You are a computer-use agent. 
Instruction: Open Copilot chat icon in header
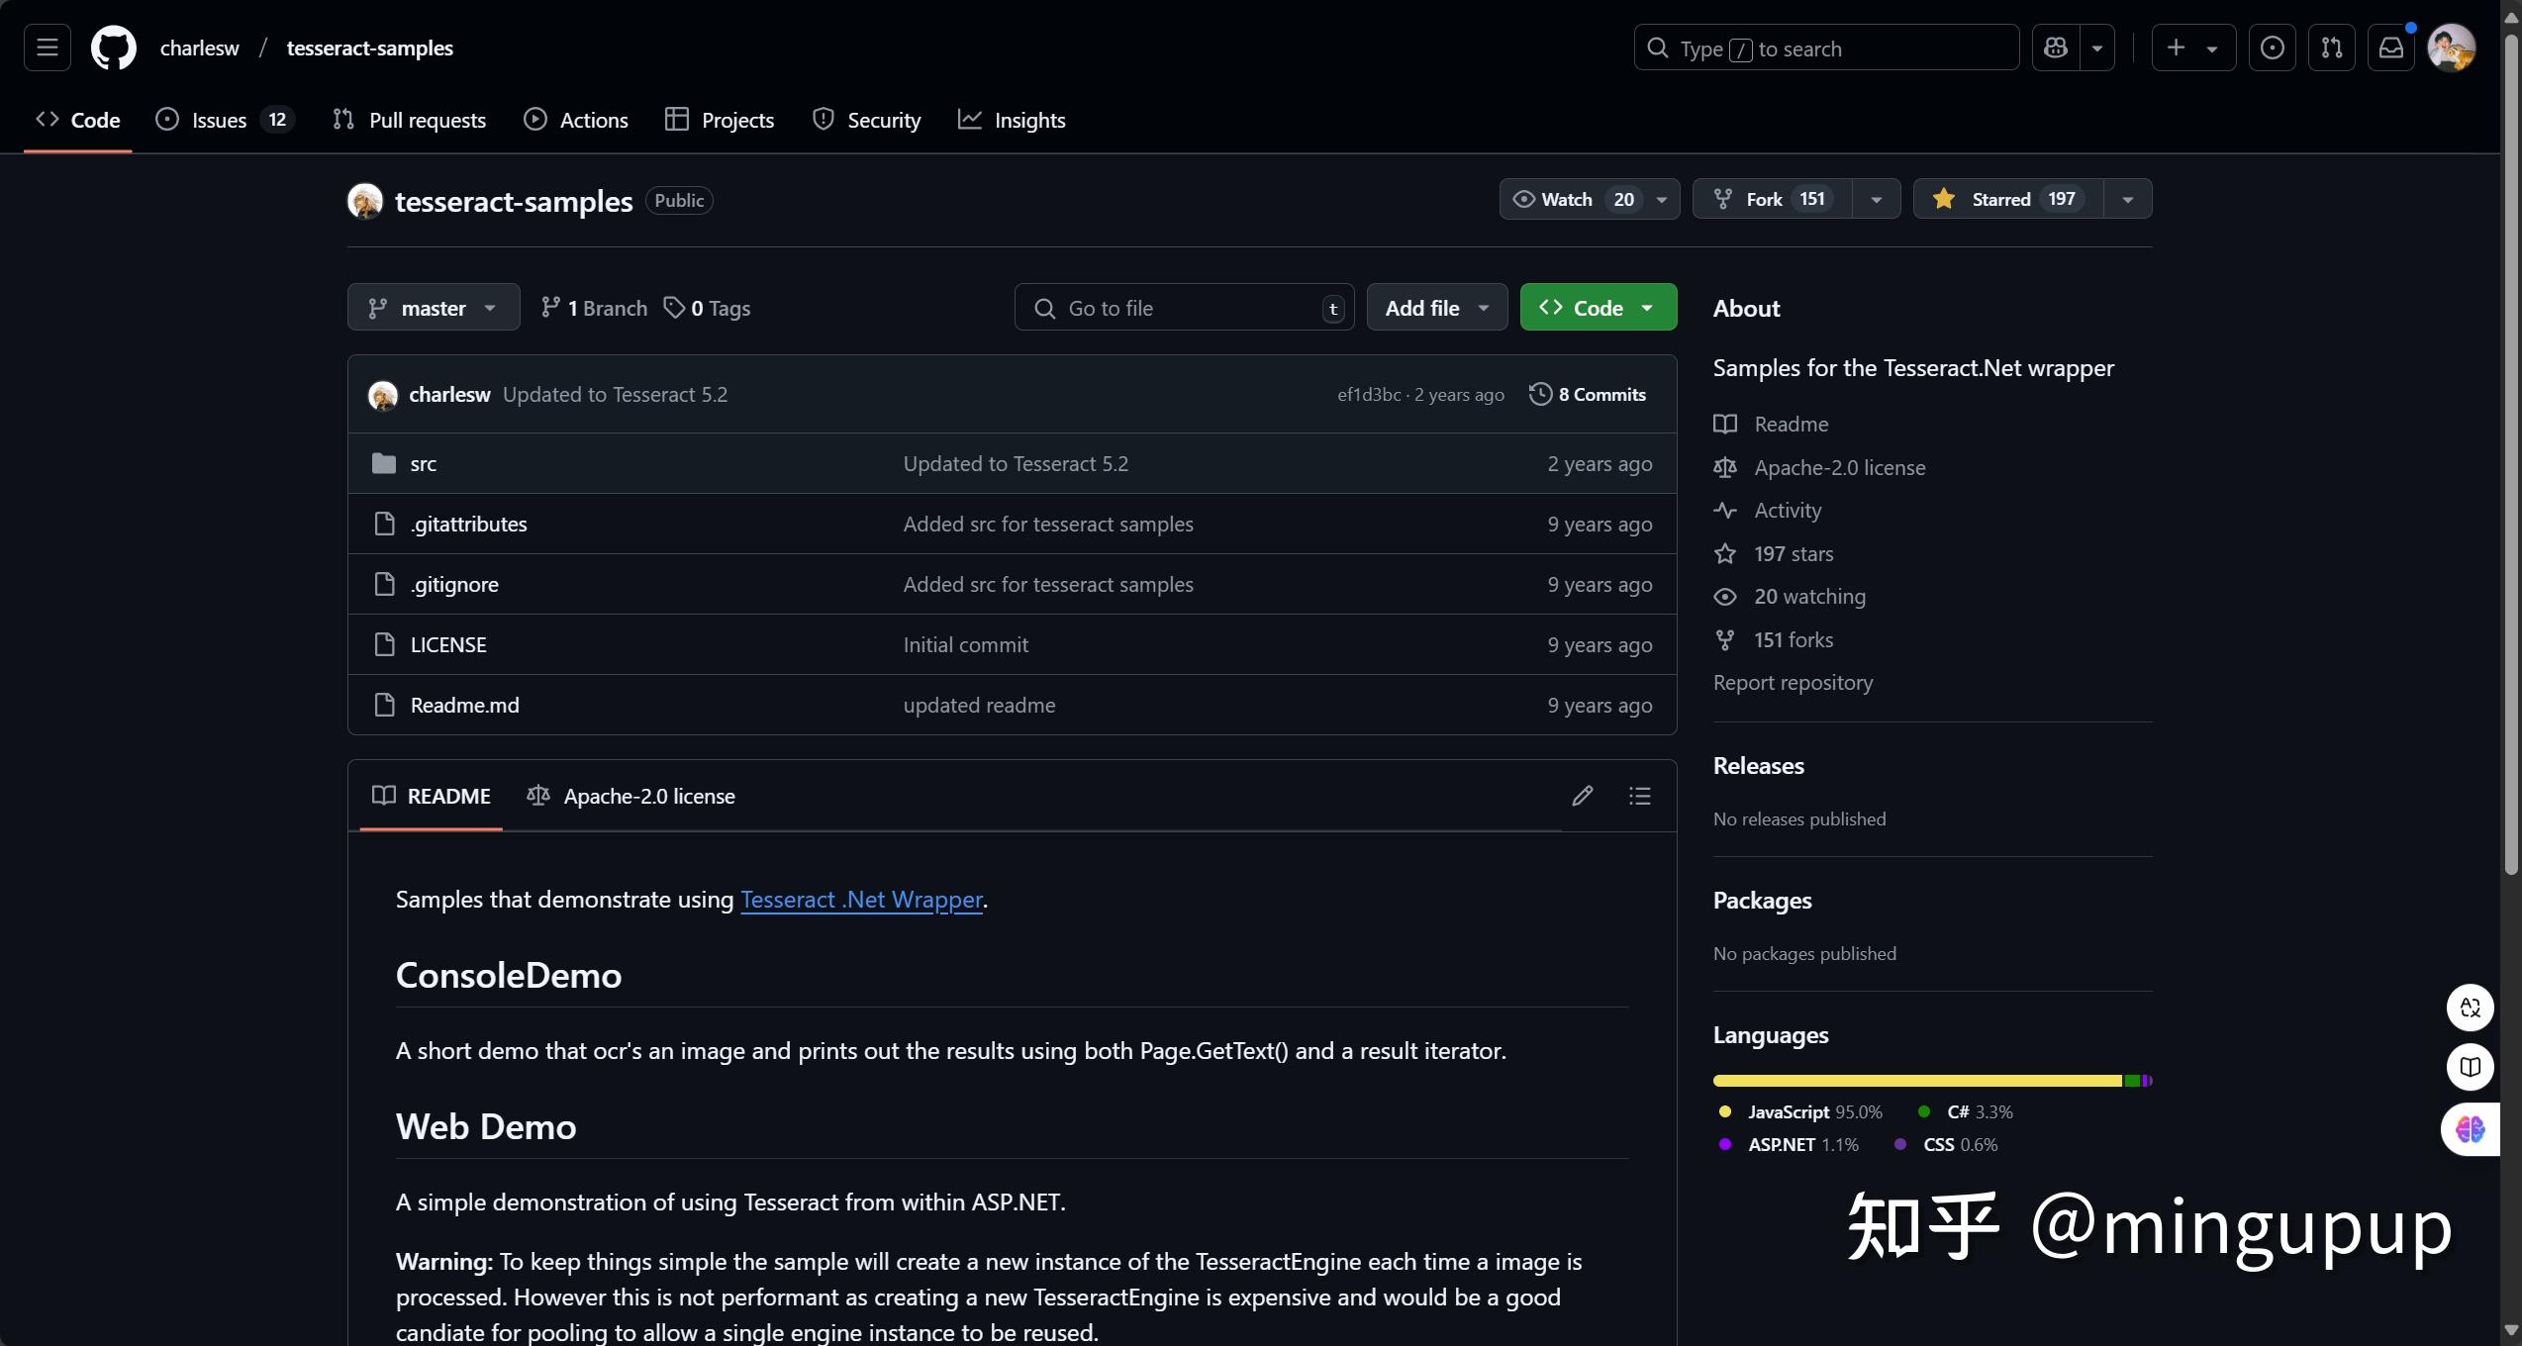pos(2055,48)
